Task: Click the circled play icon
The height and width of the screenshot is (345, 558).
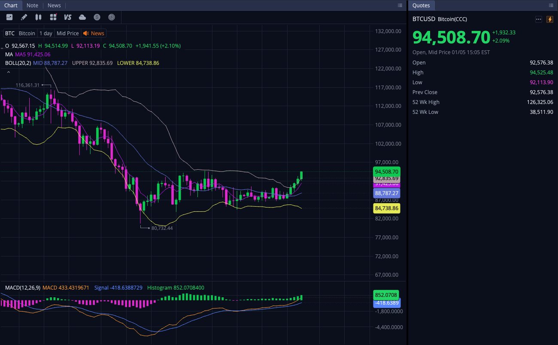Action: coord(112,17)
